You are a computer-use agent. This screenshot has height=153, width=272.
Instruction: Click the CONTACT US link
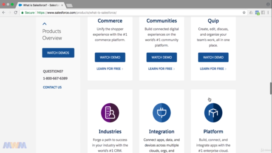point(52,87)
